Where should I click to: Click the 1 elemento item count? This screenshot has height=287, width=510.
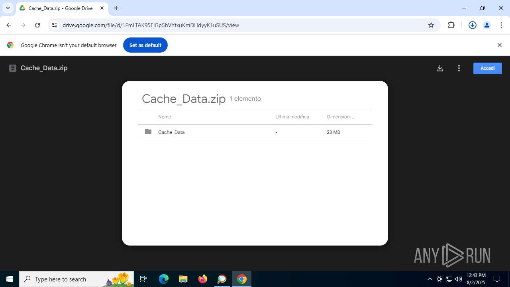tap(245, 99)
